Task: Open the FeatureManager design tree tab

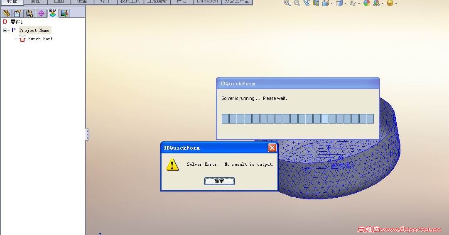Action: [x=6, y=13]
